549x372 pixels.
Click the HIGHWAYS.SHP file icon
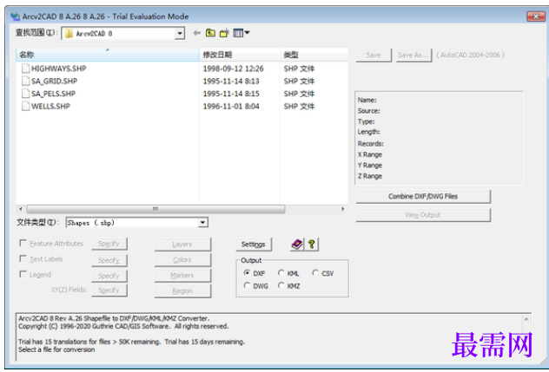[25, 69]
